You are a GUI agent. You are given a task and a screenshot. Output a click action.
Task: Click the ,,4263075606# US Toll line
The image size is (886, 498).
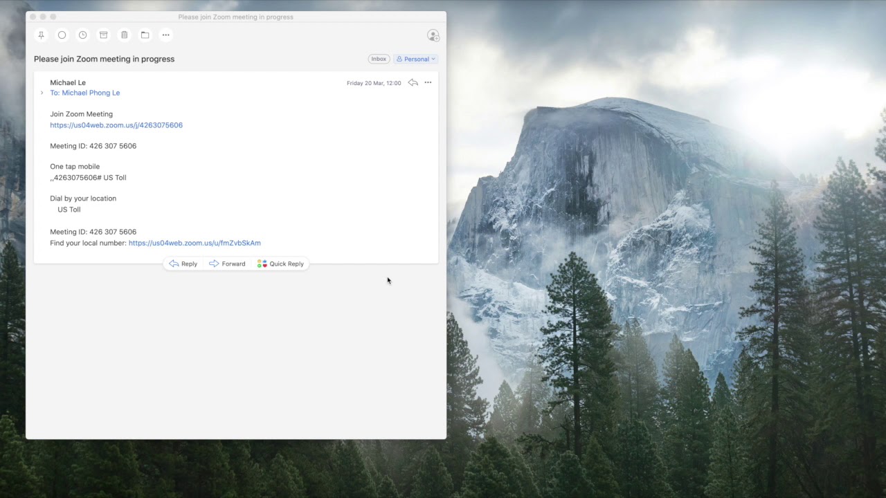tap(88, 178)
